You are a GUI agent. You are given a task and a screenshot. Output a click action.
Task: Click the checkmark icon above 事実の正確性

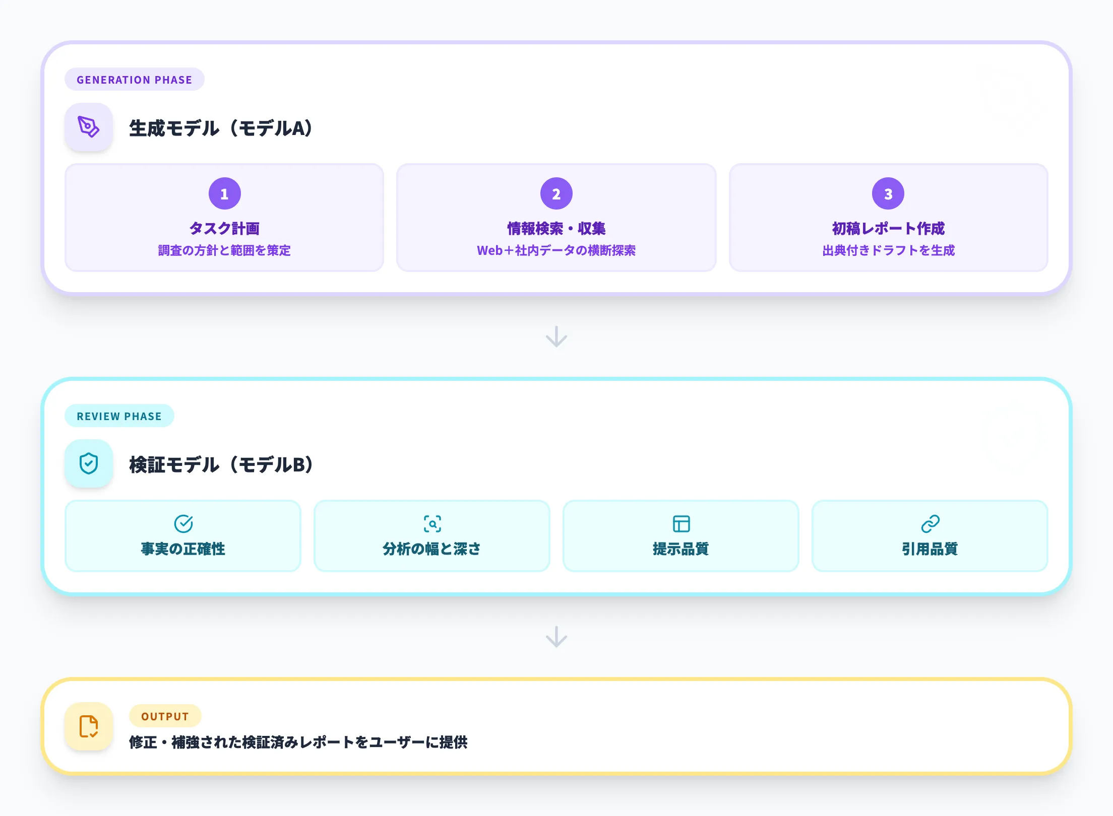[x=183, y=524]
